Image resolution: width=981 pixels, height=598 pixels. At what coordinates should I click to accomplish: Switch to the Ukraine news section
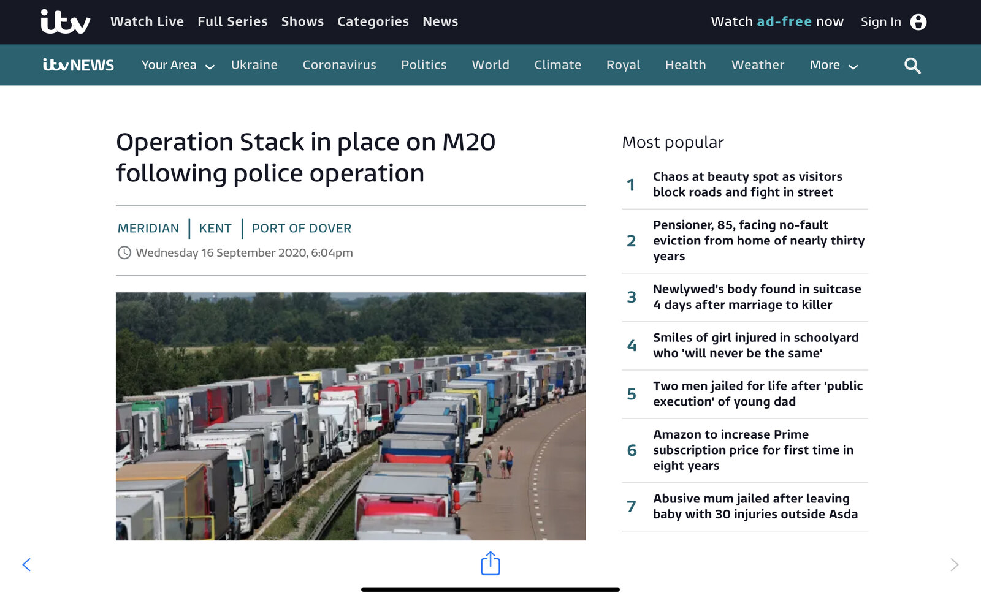coord(254,65)
